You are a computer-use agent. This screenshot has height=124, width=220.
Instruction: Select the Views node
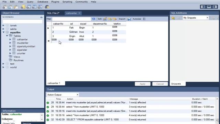[x=17, y=57]
